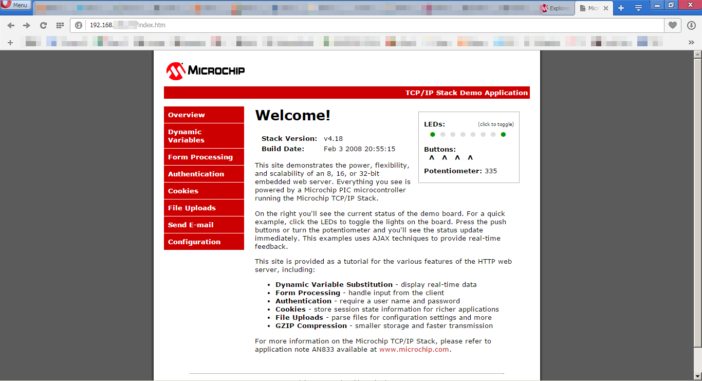Viewport: 702px width, 381px height.
Task: Minimize the browser window
Action: tap(657, 5)
